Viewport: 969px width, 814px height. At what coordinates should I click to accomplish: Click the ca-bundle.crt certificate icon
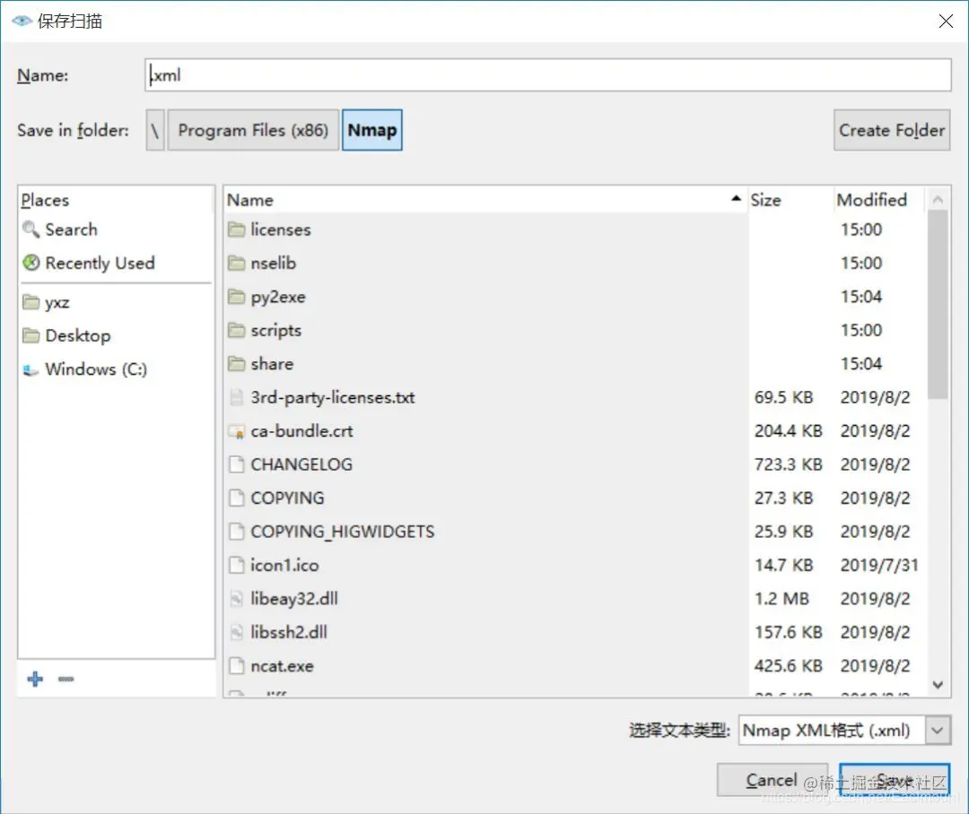pyautogui.click(x=236, y=431)
